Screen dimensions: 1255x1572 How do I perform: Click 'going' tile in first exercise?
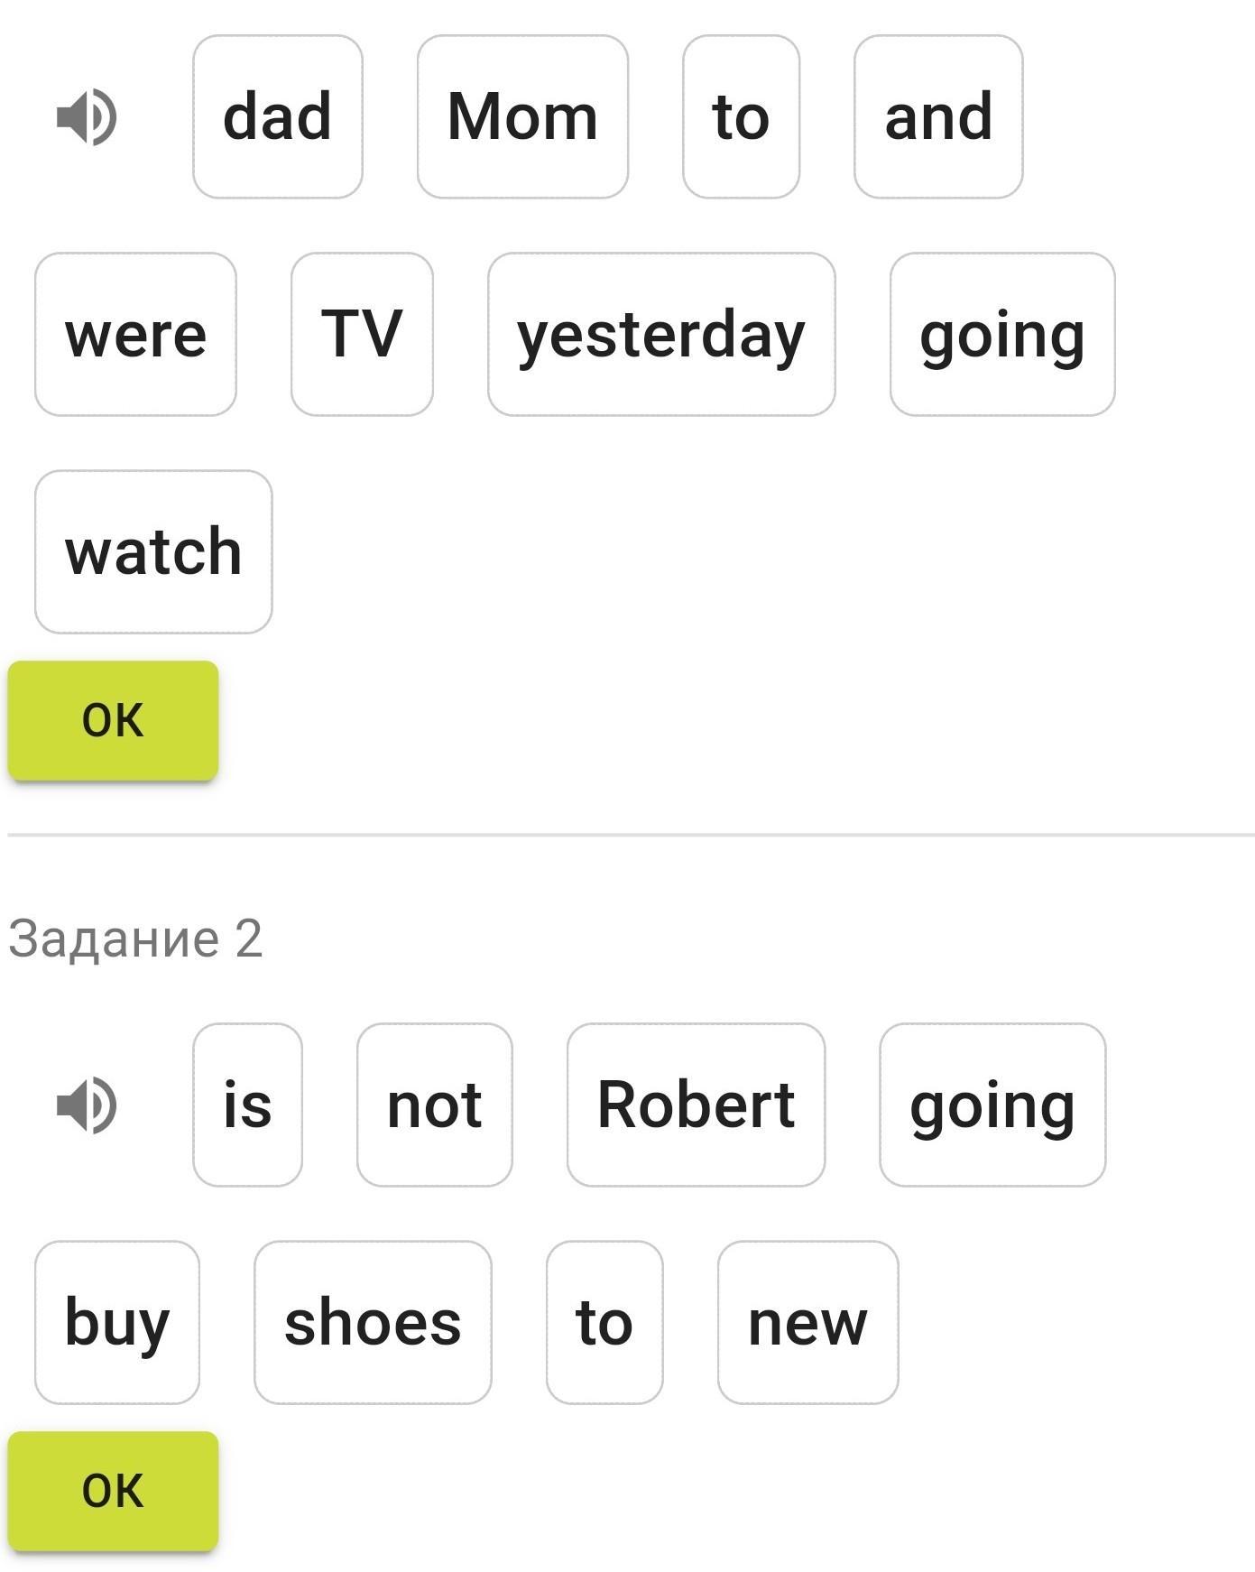[1002, 335]
